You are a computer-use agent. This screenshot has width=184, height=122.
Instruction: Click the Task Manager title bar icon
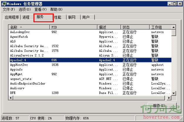[x=4, y=4]
